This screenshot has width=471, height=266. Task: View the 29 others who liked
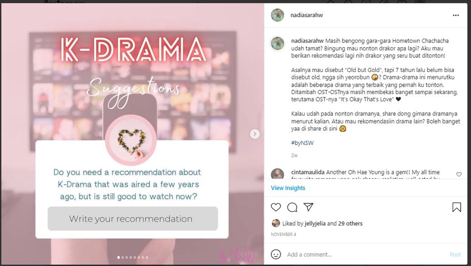click(350, 223)
